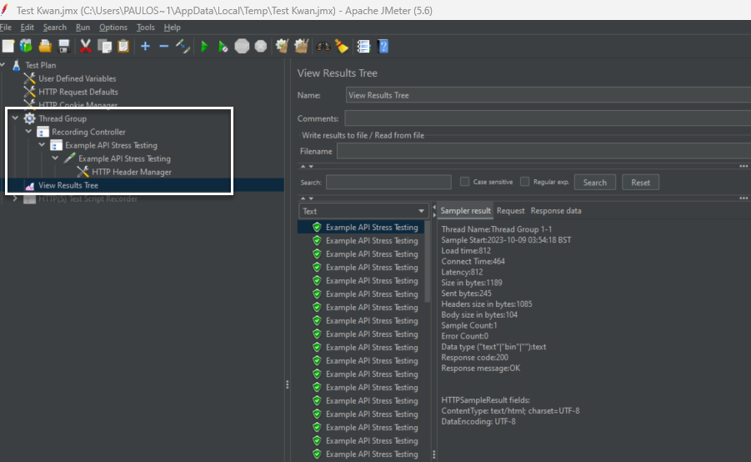Click the Save test plan disk icon
Viewport: 751px width, 462px height.
(x=63, y=46)
